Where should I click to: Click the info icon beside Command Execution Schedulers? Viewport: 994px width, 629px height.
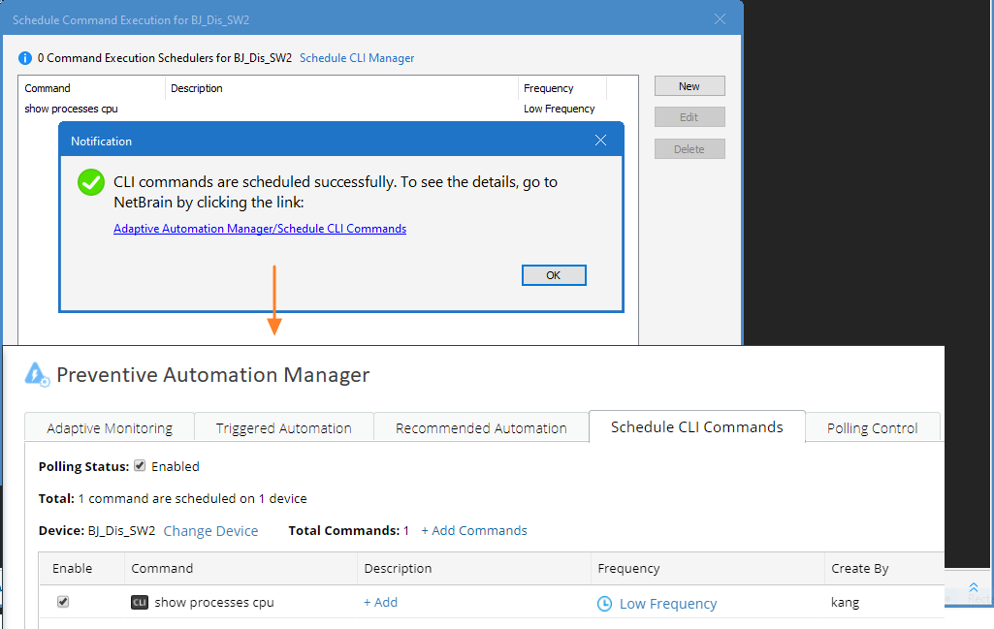pos(24,57)
